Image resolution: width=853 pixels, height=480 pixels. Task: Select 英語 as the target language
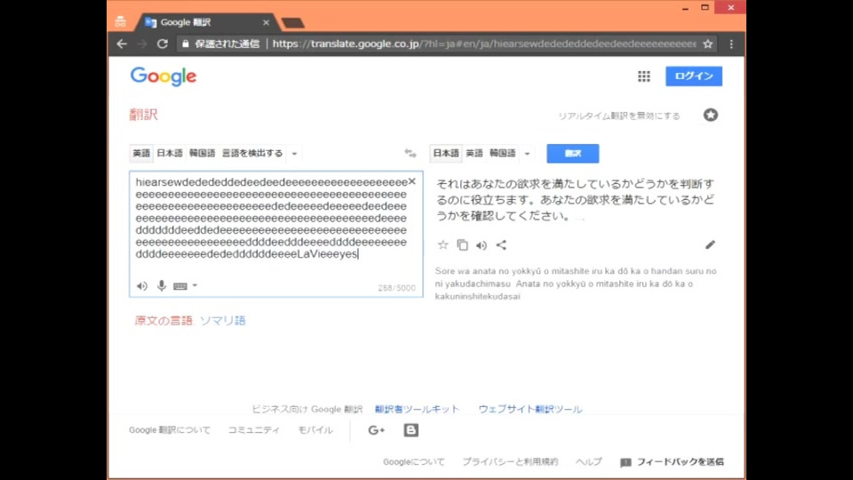(x=474, y=154)
